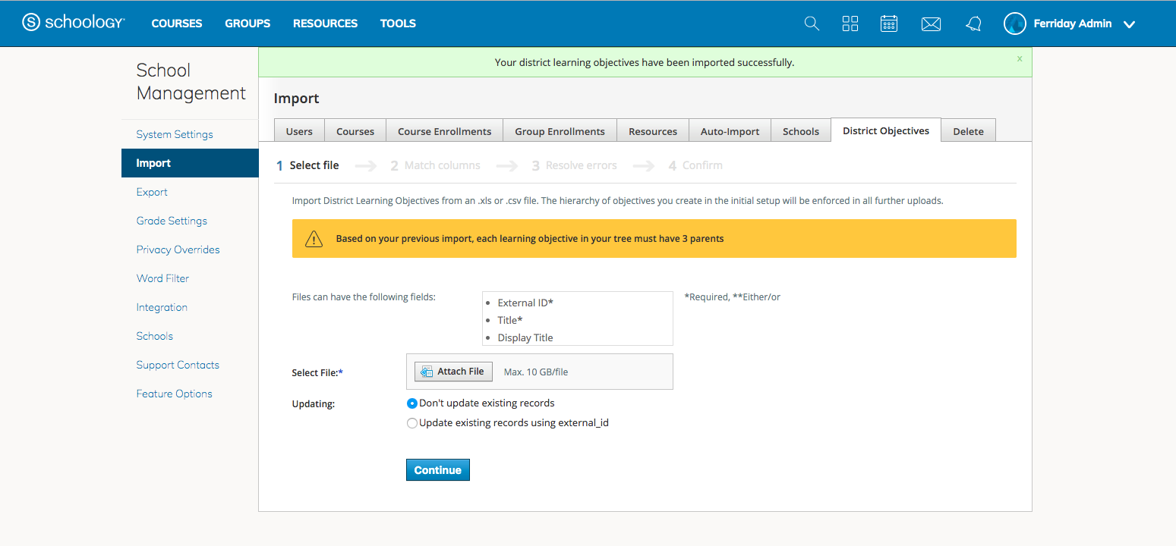This screenshot has height=546, width=1176.
Task: Open the messages envelope icon
Action: click(931, 24)
